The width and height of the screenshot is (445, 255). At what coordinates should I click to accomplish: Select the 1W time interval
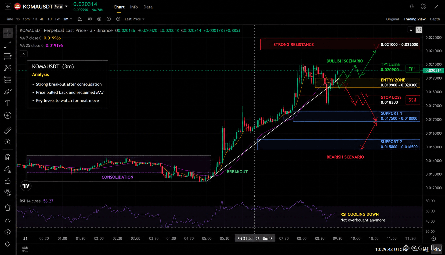[x=57, y=19]
